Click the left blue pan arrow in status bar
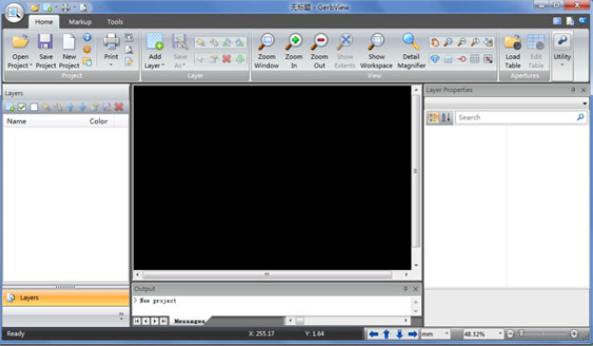This screenshot has height=346, width=593. click(373, 334)
